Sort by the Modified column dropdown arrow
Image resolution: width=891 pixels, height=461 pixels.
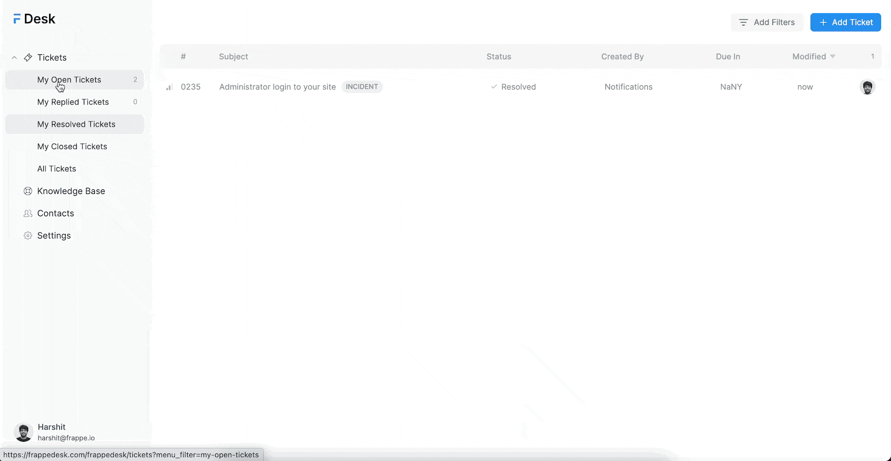(x=833, y=56)
